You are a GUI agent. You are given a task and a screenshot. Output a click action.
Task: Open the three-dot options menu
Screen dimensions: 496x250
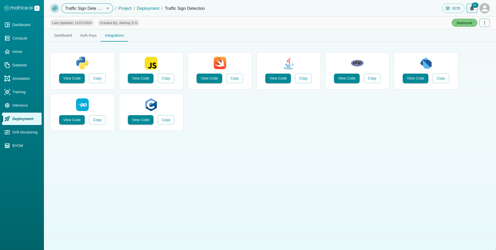coord(485,23)
